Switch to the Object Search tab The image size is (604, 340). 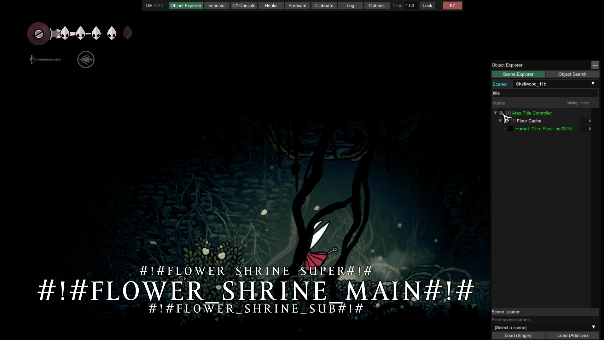(x=572, y=74)
